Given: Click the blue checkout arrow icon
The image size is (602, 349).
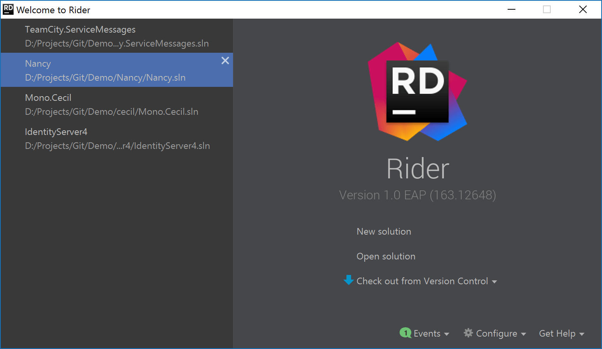Looking at the screenshot, I should (x=349, y=280).
